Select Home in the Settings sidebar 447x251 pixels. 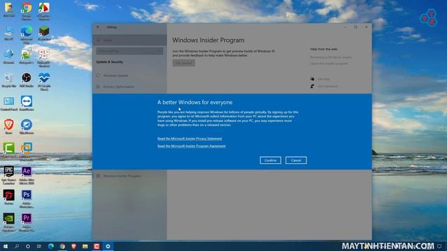[x=129, y=40]
